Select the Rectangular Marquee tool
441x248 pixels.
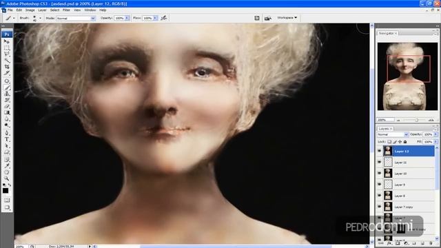click(x=7, y=48)
